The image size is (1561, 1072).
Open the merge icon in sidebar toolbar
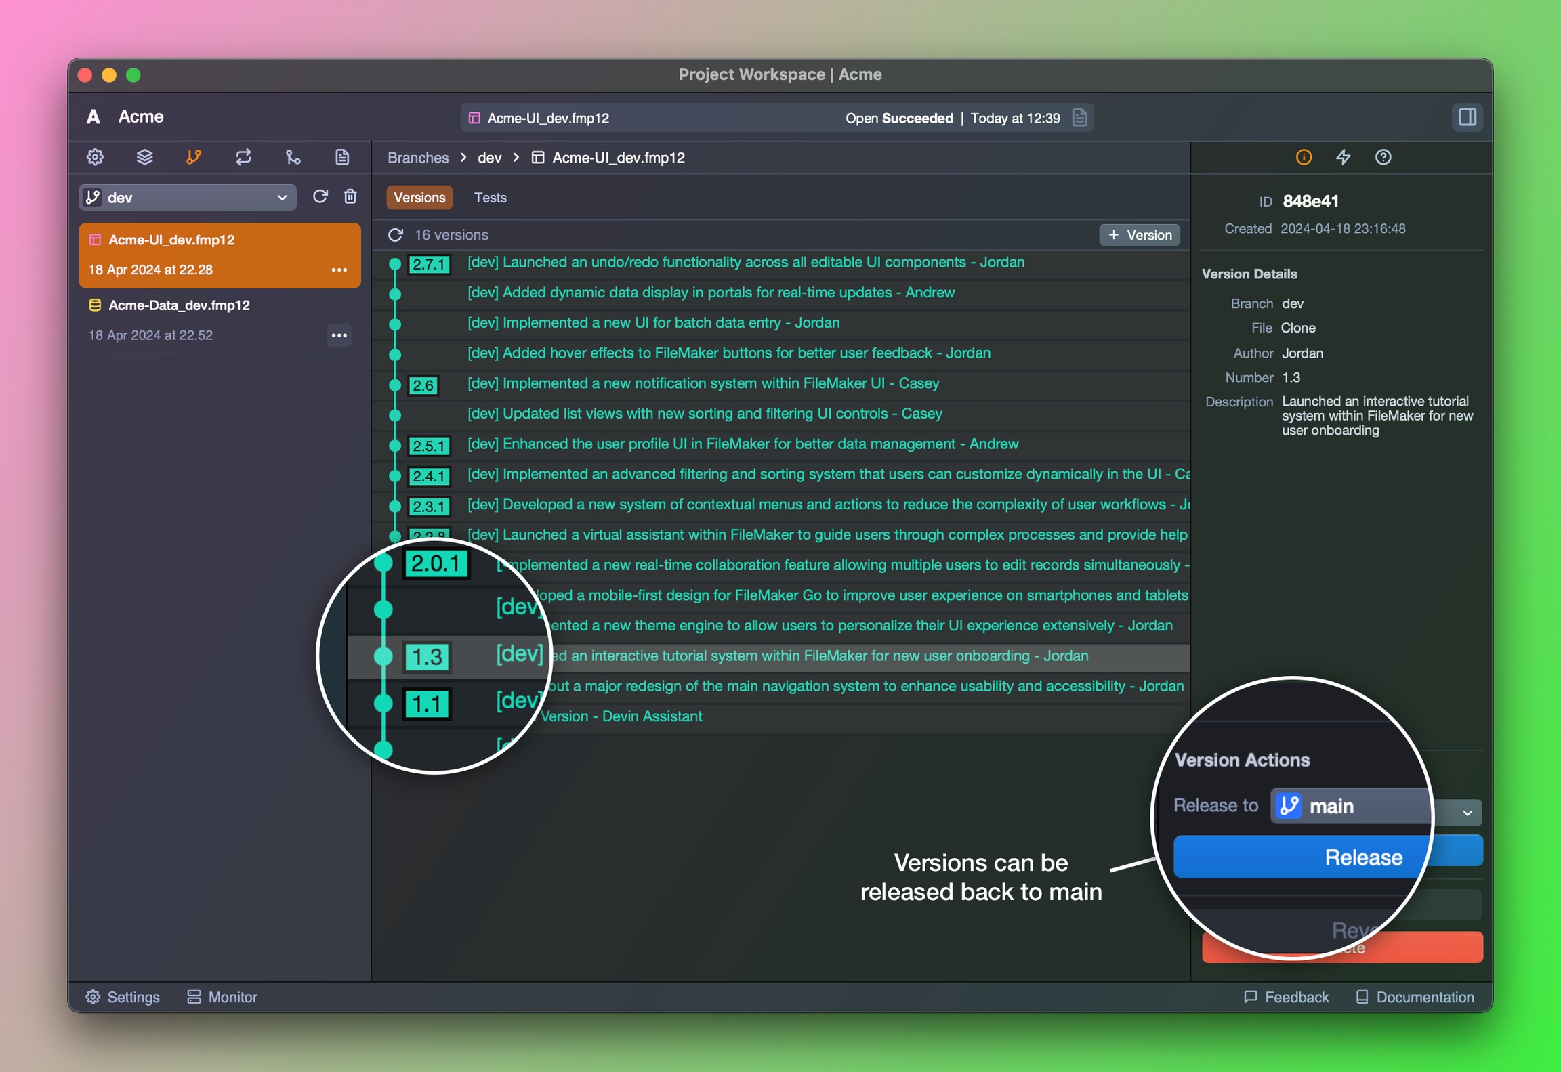click(293, 157)
